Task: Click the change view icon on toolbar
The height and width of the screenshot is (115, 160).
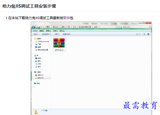Action: [x=138, y=34]
